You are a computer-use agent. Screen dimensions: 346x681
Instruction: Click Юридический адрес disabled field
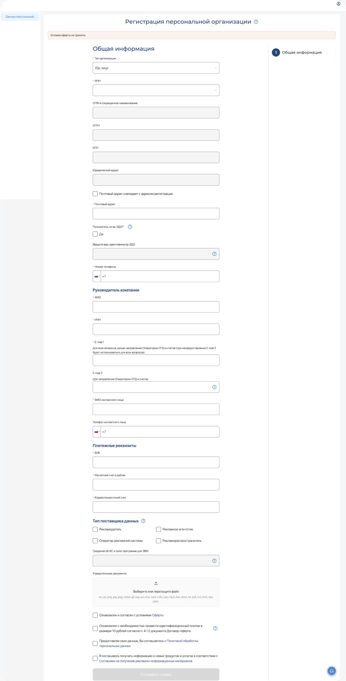pos(156,180)
